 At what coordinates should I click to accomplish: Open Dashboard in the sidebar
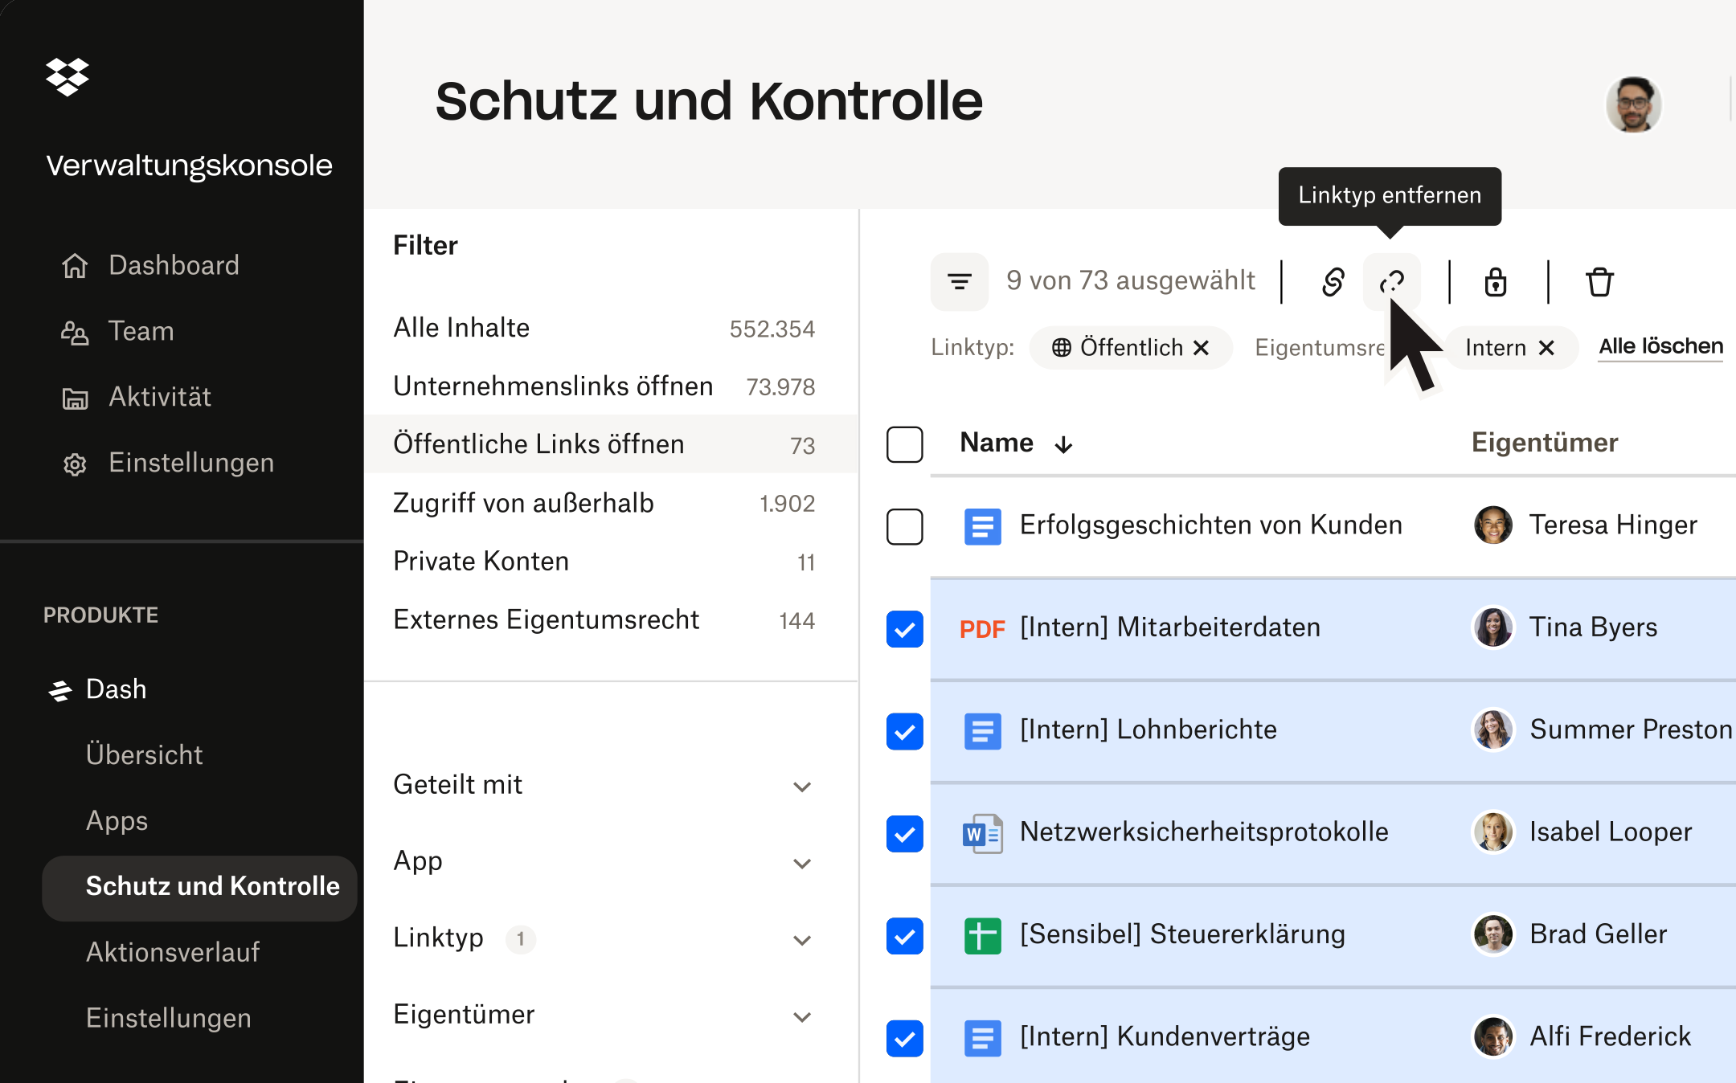(174, 265)
